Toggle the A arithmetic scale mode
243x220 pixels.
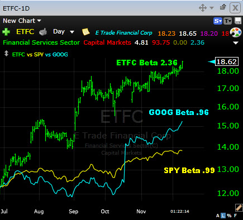[x=218, y=216]
